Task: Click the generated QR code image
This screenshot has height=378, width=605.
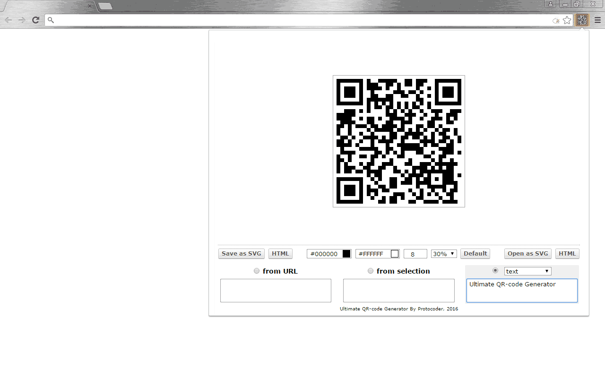Action: pos(399,141)
